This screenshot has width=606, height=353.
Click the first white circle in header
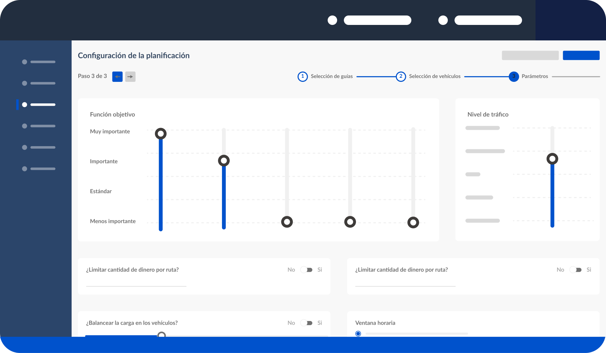pyautogui.click(x=332, y=20)
